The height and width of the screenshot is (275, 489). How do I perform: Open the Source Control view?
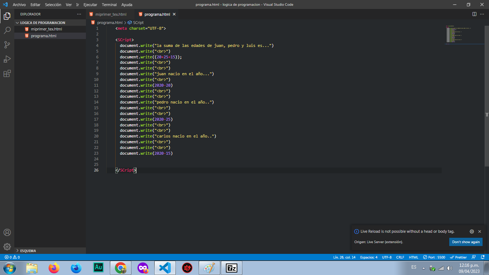(7, 45)
